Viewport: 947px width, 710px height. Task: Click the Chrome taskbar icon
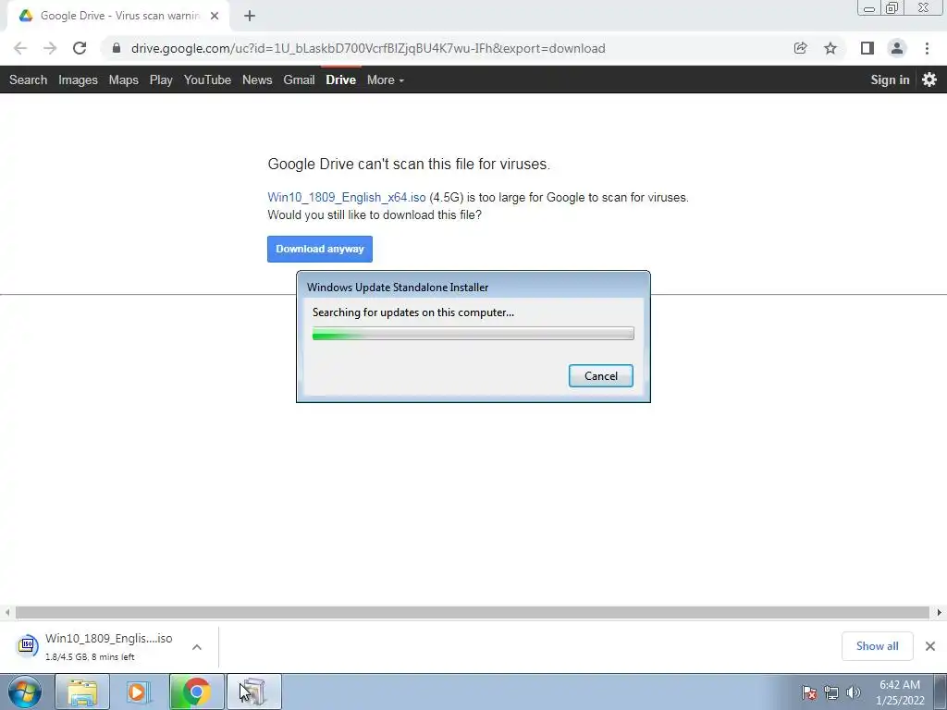tap(196, 692)
